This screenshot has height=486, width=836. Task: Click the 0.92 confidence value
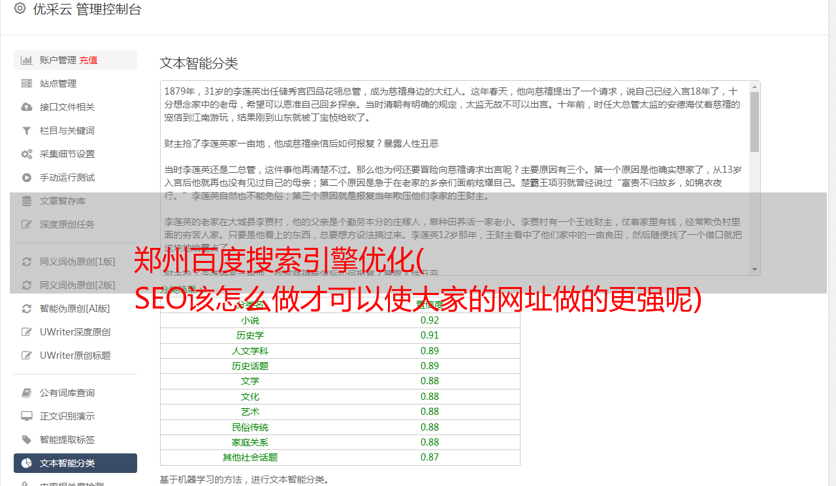pos(430,320)
